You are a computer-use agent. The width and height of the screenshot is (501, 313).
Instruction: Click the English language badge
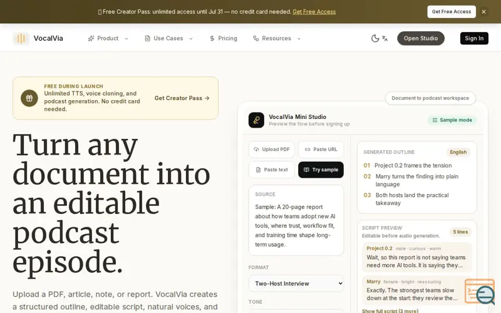coord(458,152)
